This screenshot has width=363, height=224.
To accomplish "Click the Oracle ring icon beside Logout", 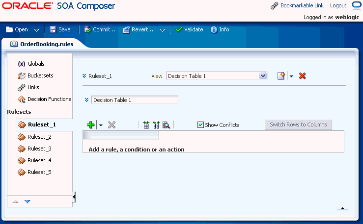I will pyautogui.click(x=357, y=5).
